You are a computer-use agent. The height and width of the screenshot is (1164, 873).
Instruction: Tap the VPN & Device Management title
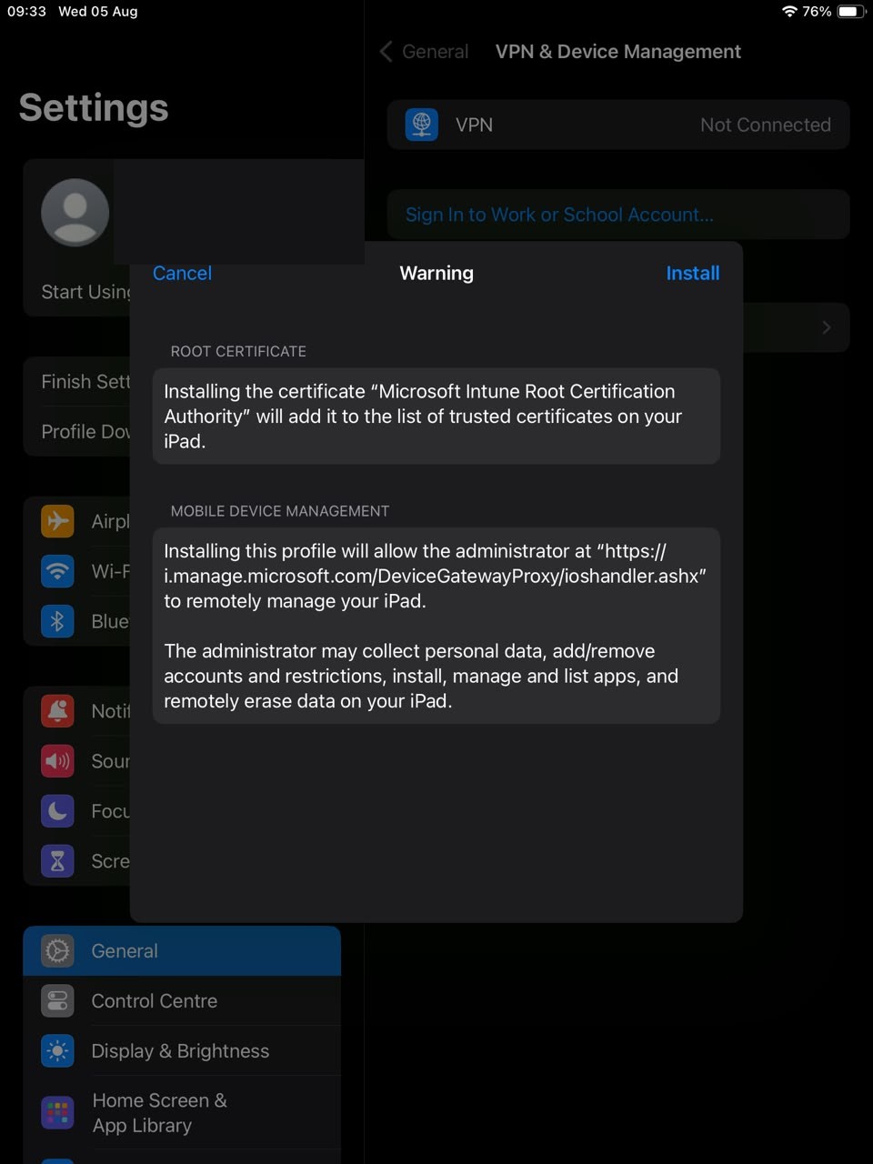tap(618, 52)
